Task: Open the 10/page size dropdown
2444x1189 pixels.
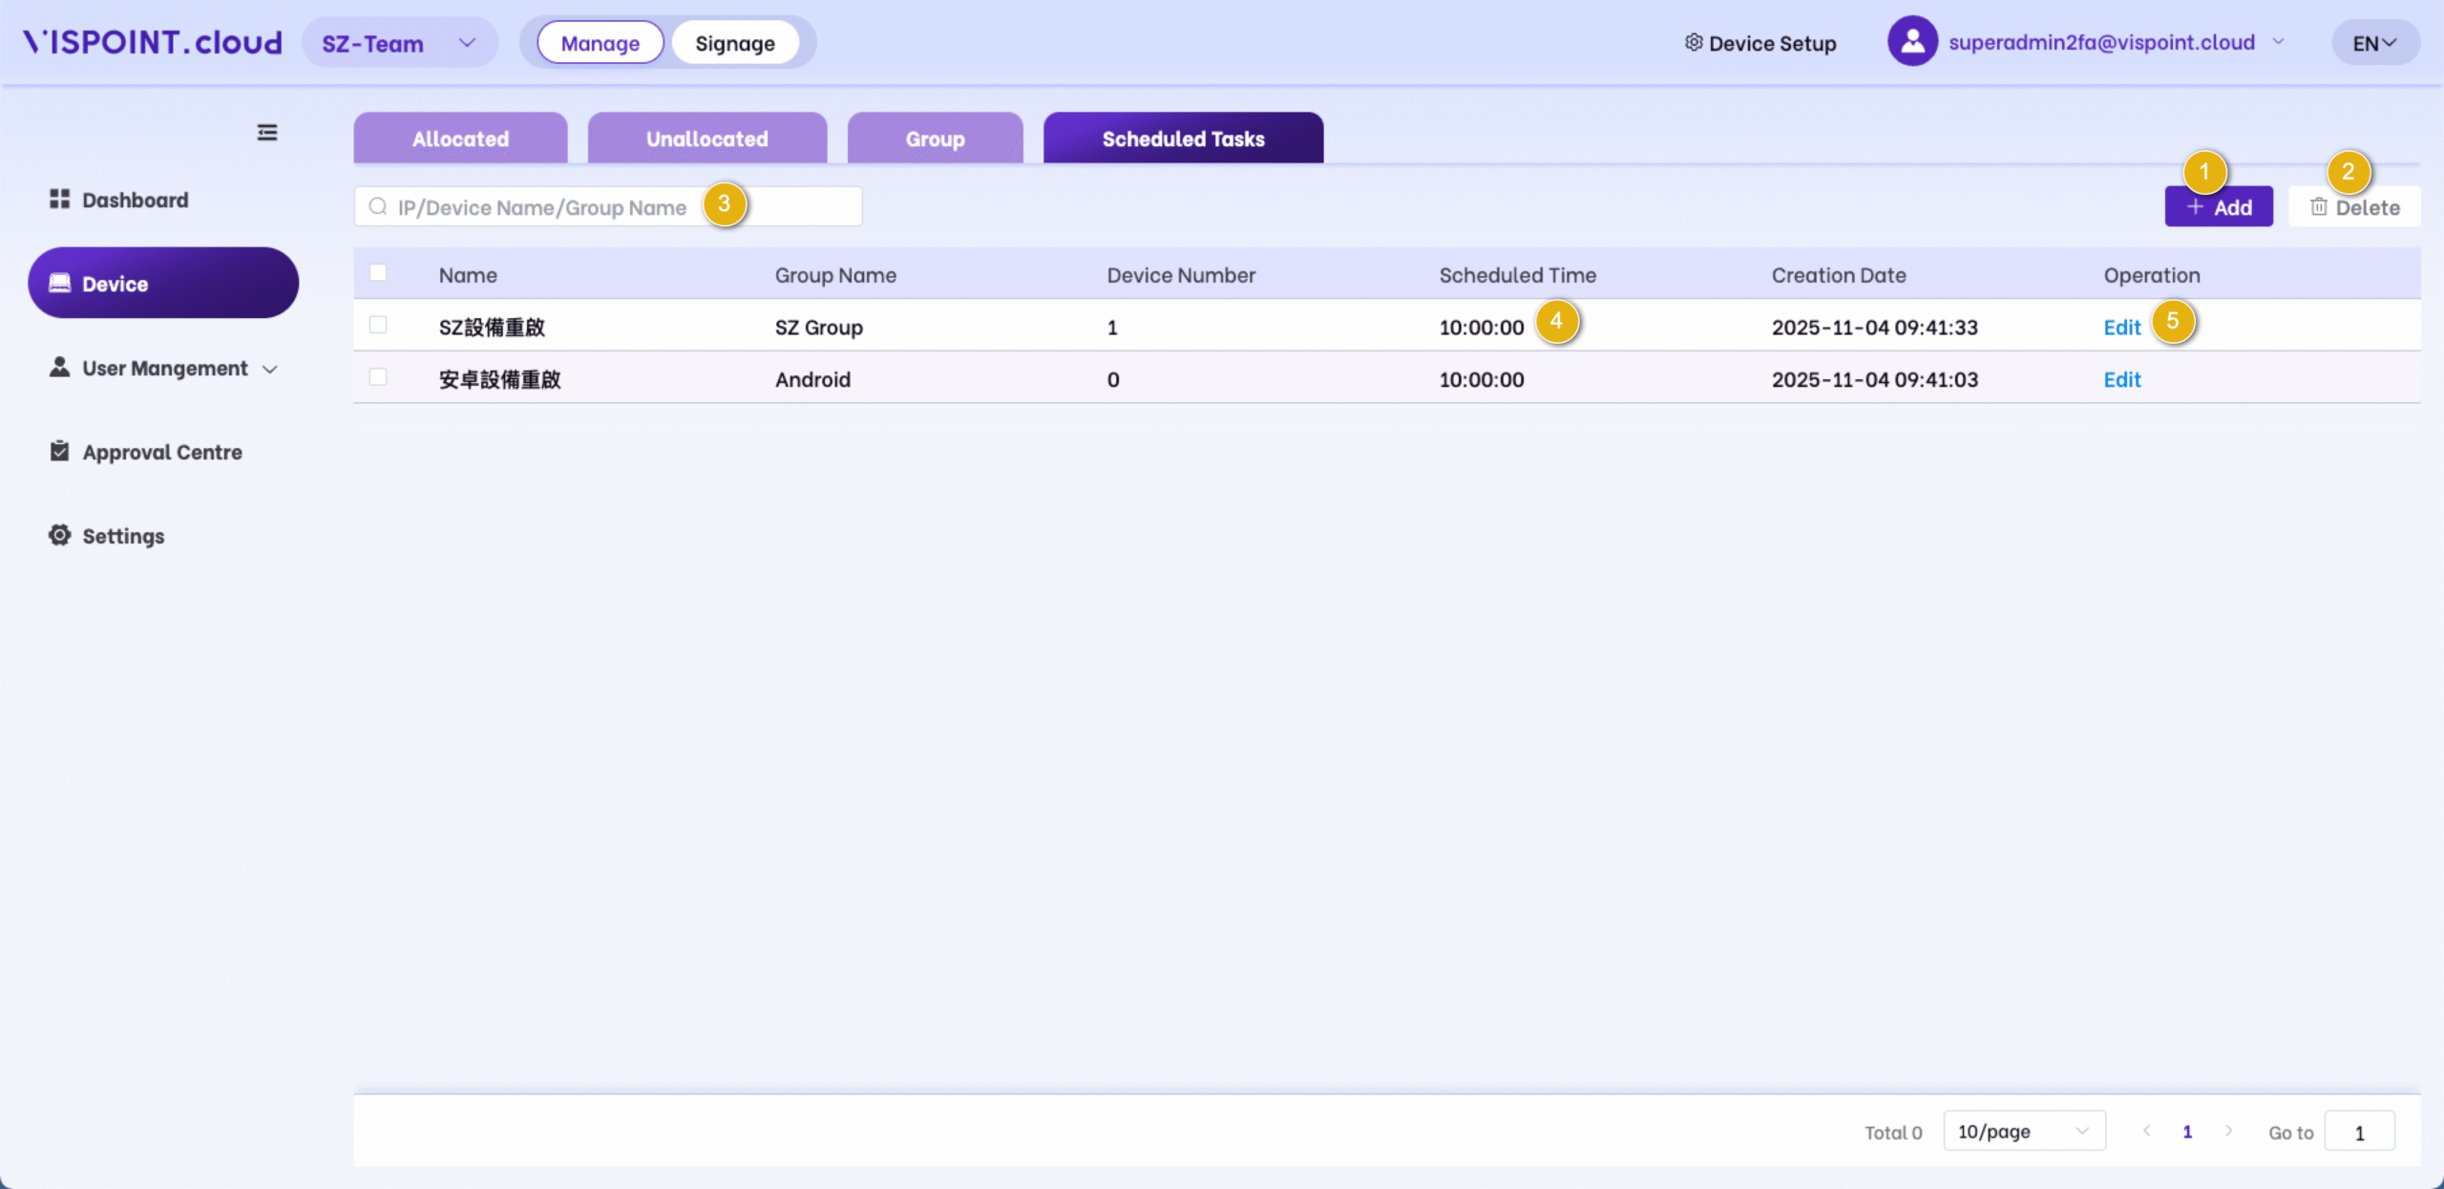Action: click(x=2023, y=1131)
